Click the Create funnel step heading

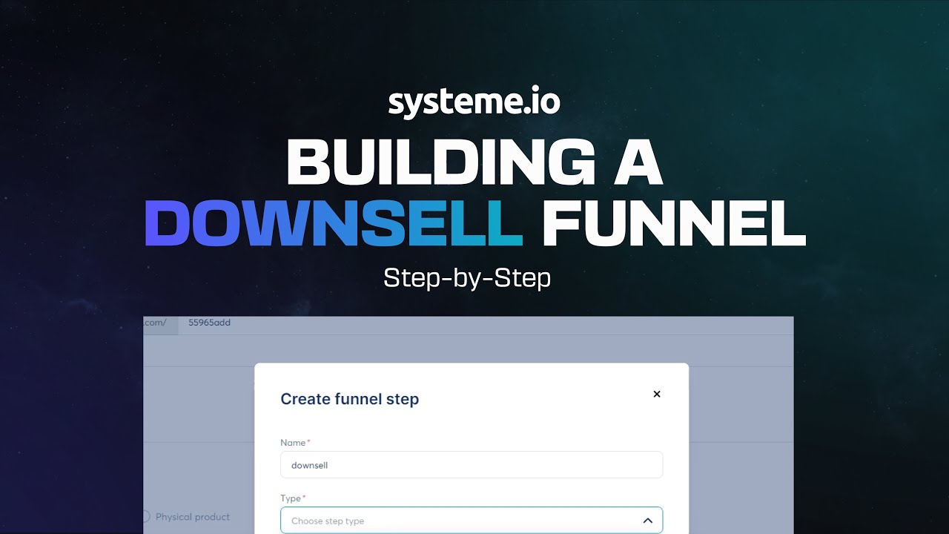coord(350,399)
